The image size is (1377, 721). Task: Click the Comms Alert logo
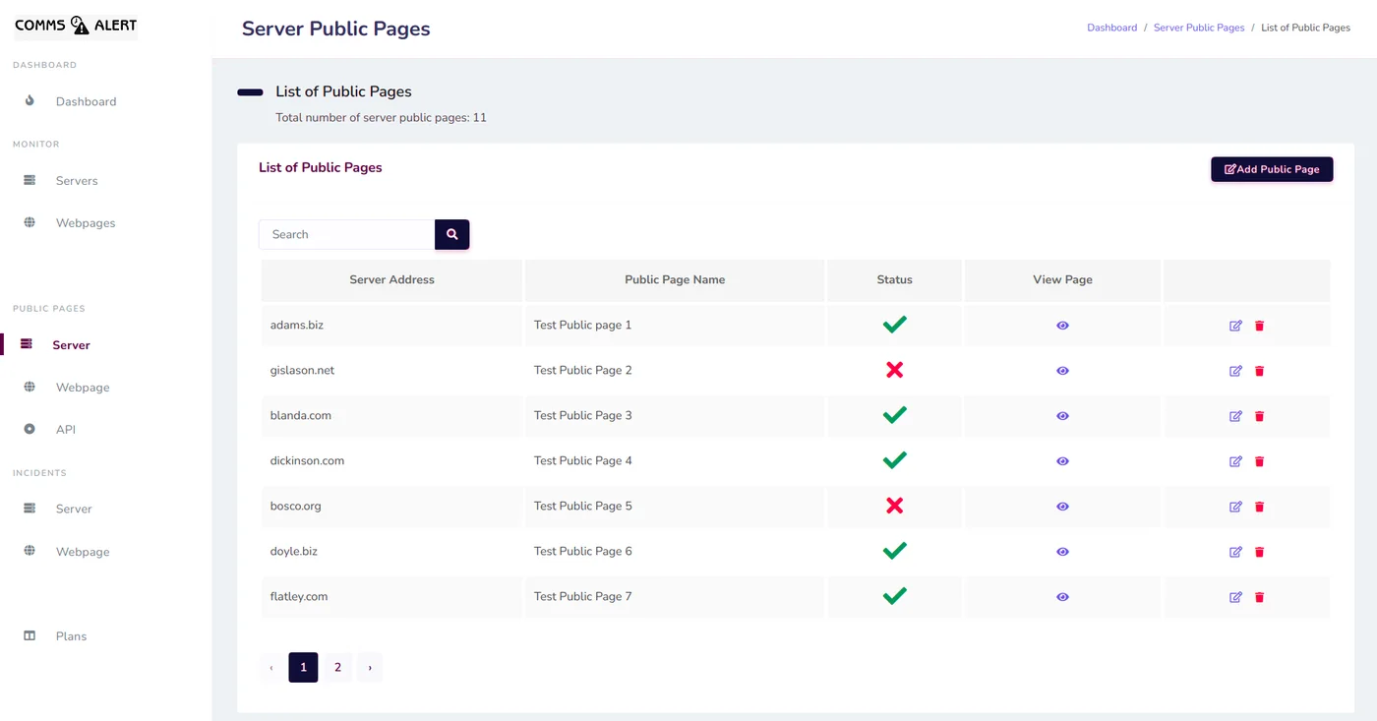(76, 25)
